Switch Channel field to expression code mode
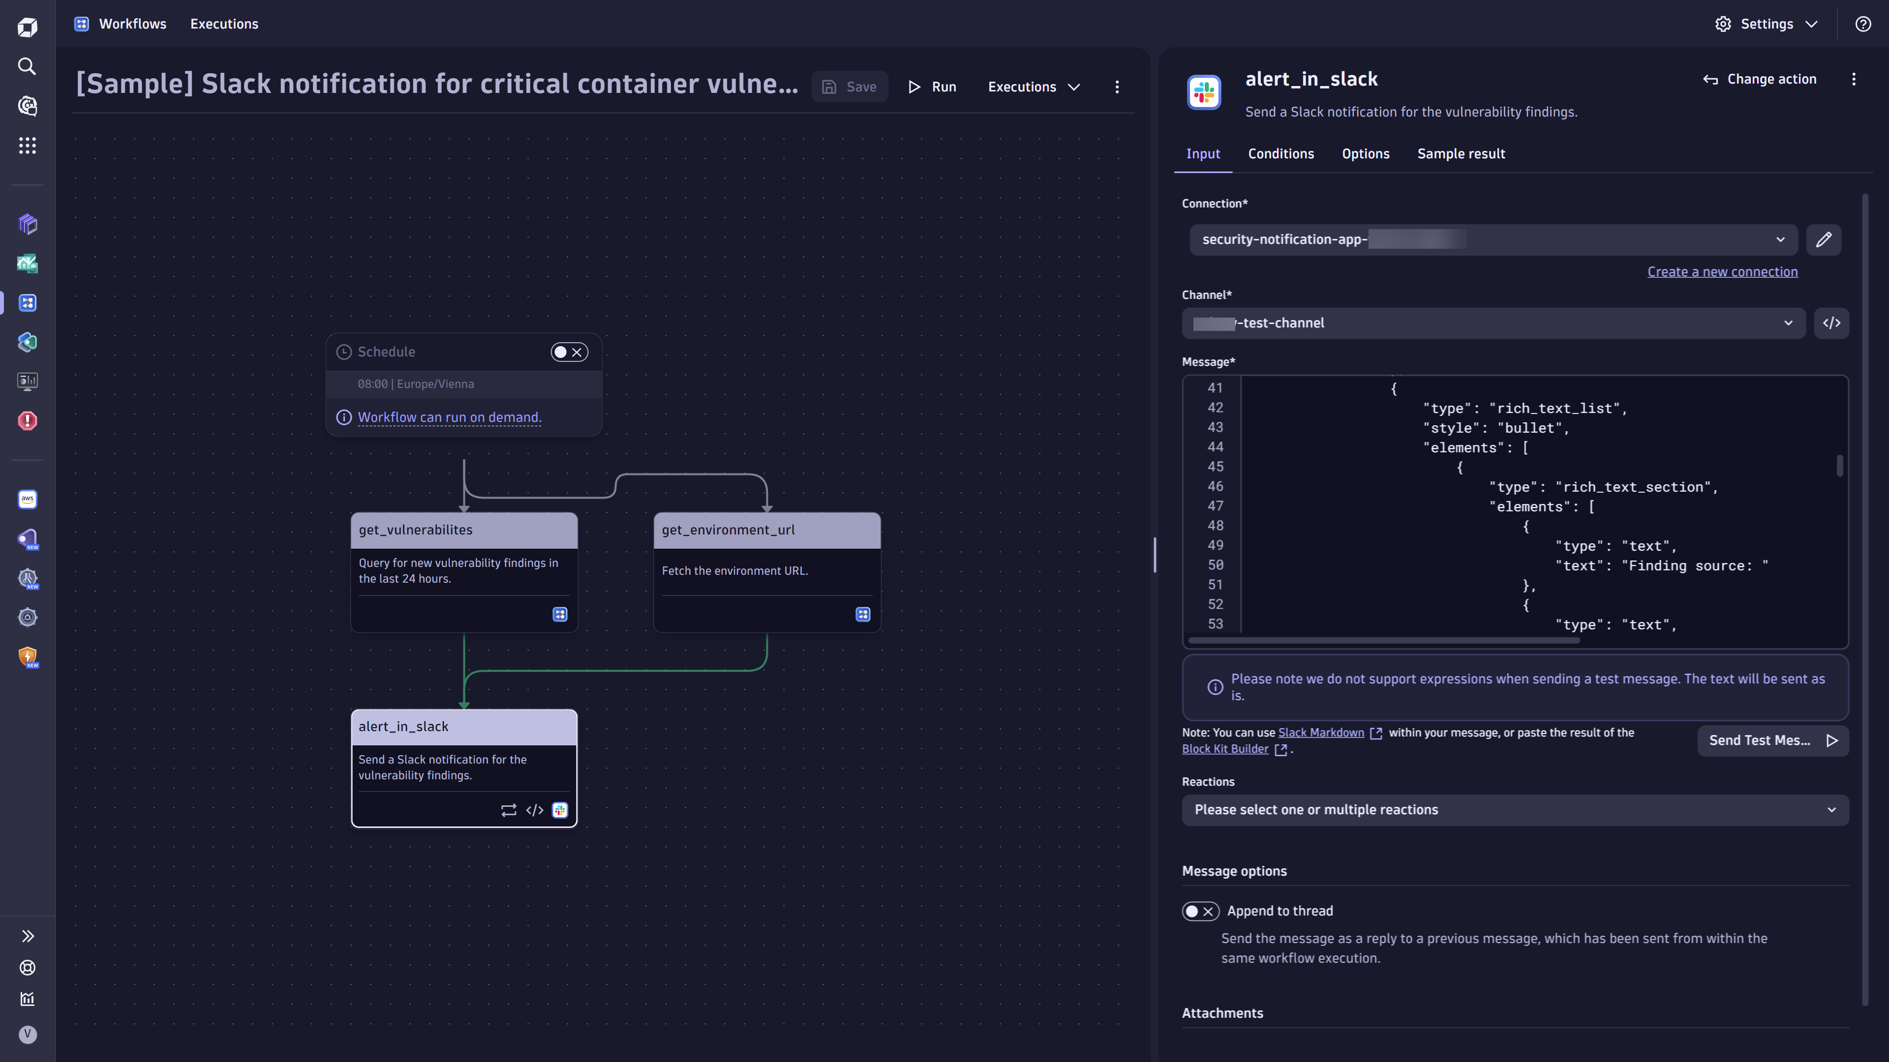 pos(1831,323)
